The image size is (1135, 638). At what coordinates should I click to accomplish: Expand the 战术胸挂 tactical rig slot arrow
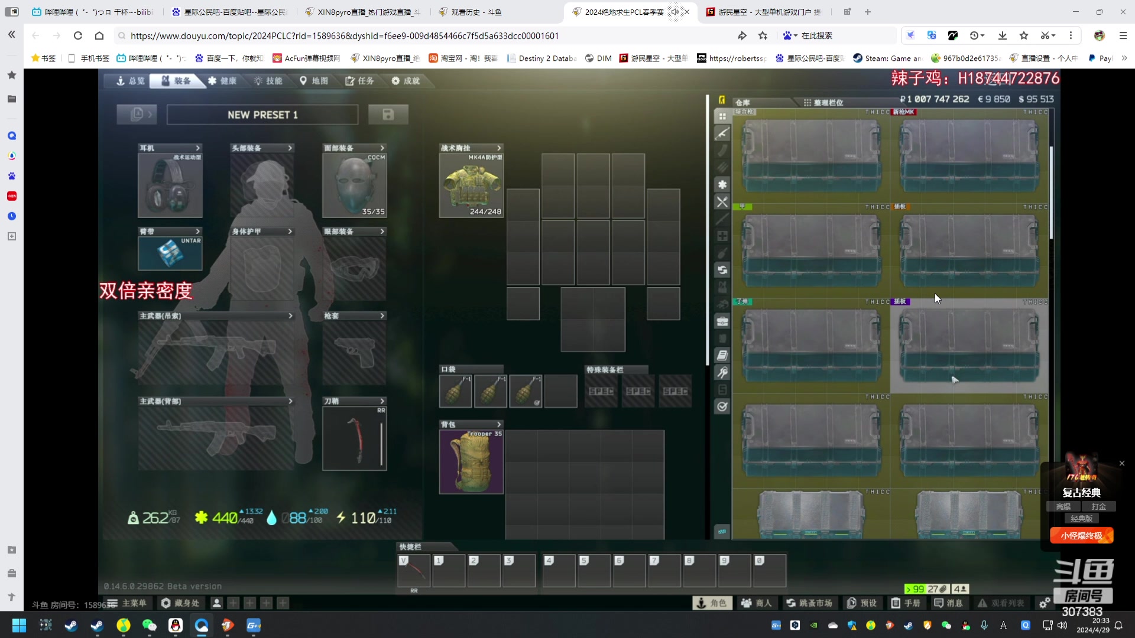(x=499, y=148)
